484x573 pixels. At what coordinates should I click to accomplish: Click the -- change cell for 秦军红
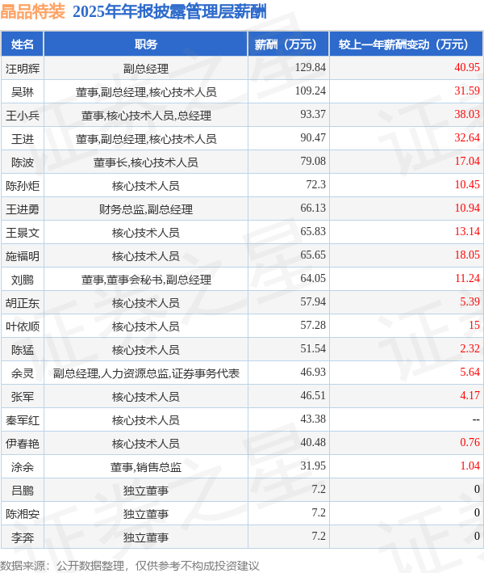click(476, 420)
